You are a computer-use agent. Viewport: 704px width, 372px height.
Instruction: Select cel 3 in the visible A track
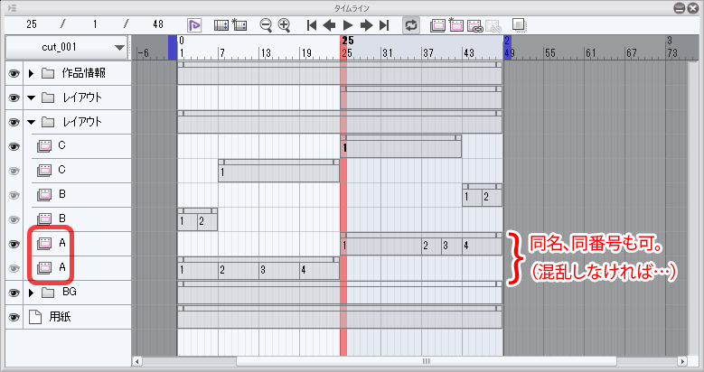(451, 246)
